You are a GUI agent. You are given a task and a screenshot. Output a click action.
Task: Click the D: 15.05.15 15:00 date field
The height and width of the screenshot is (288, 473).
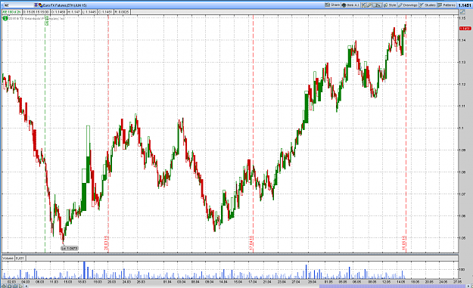36,12
